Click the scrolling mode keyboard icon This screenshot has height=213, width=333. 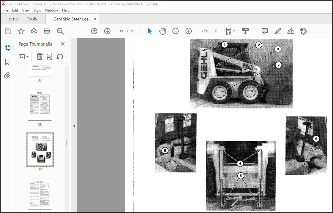coord(245,31)
